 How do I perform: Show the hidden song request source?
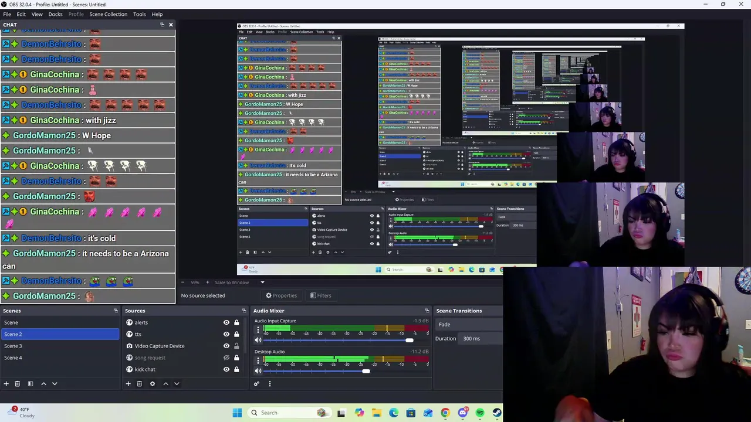coord(226,358)
